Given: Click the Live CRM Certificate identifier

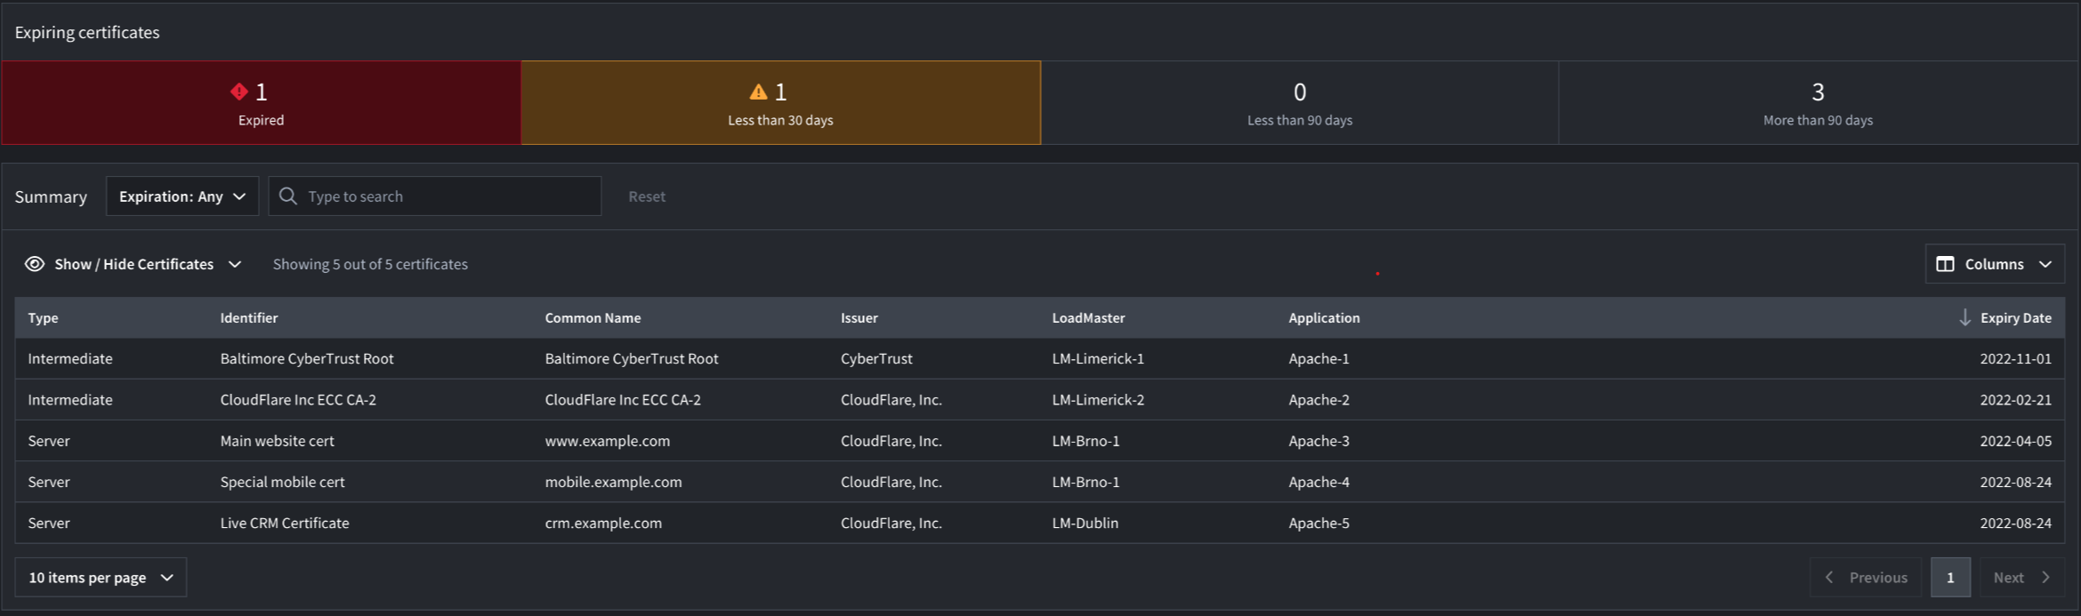Looking at the screenshot, I should (285, 523).
